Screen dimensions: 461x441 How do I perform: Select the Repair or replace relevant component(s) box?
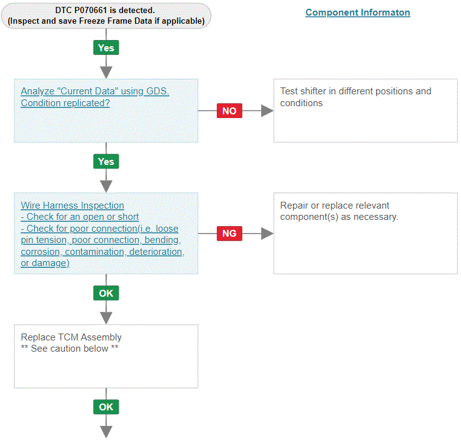click(x=365, y=234)
